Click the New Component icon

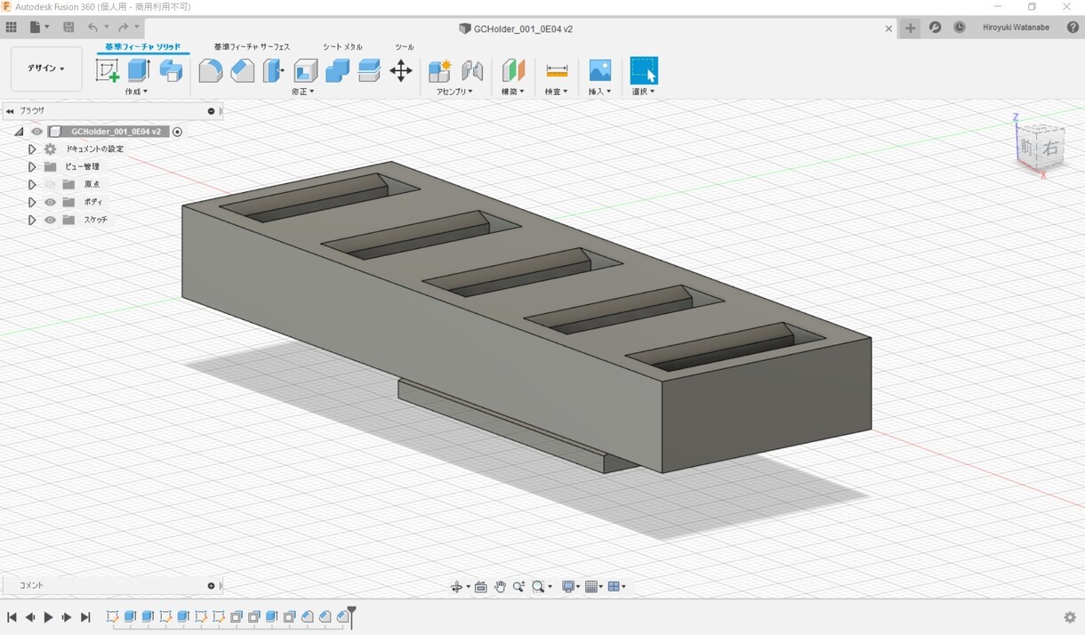(439, 70)
